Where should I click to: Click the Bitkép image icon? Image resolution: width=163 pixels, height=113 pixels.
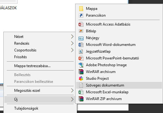tap(81, 31)
